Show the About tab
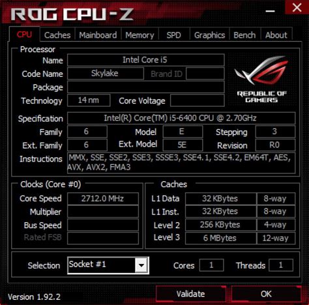The width and height of the screenshot is (309, 305). point(276,35)
